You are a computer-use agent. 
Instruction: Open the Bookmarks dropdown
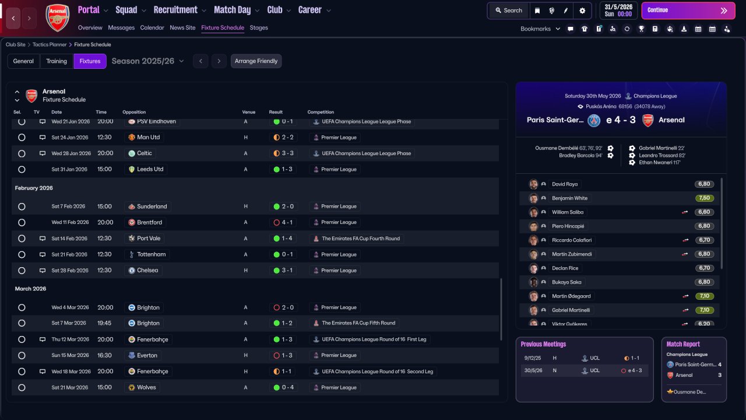[x=540, y=29]
